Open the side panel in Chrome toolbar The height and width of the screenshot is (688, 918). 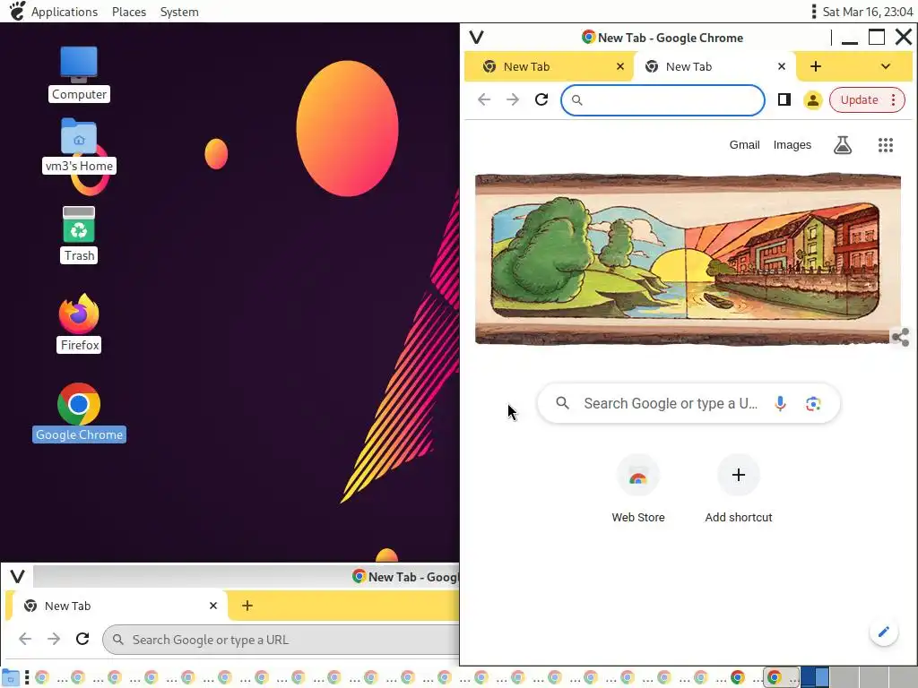784,99
